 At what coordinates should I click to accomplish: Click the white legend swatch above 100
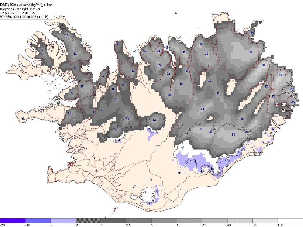[290, 220]
